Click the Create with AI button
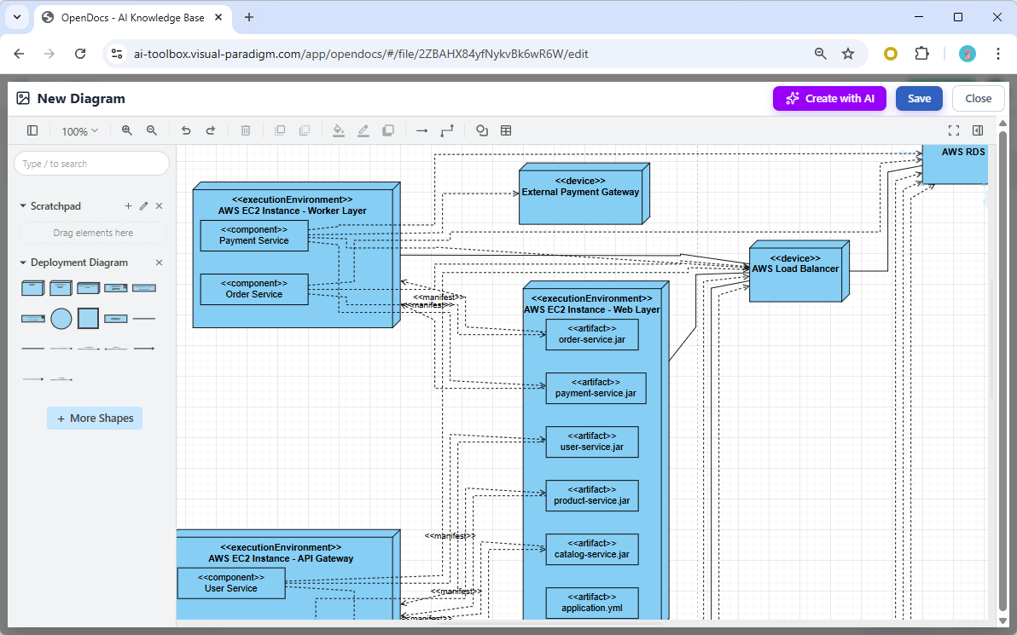 pos(829,98)
